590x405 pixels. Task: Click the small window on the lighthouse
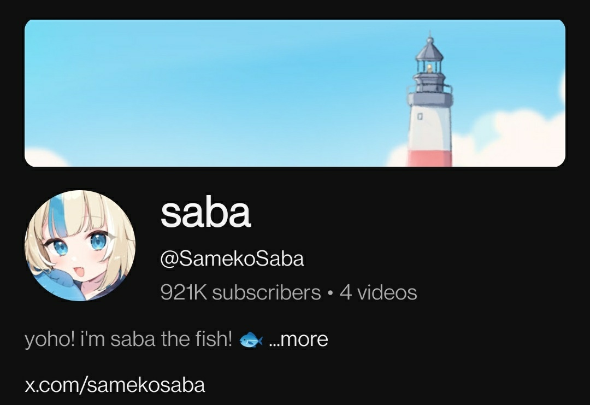click(x=420, y=116)
